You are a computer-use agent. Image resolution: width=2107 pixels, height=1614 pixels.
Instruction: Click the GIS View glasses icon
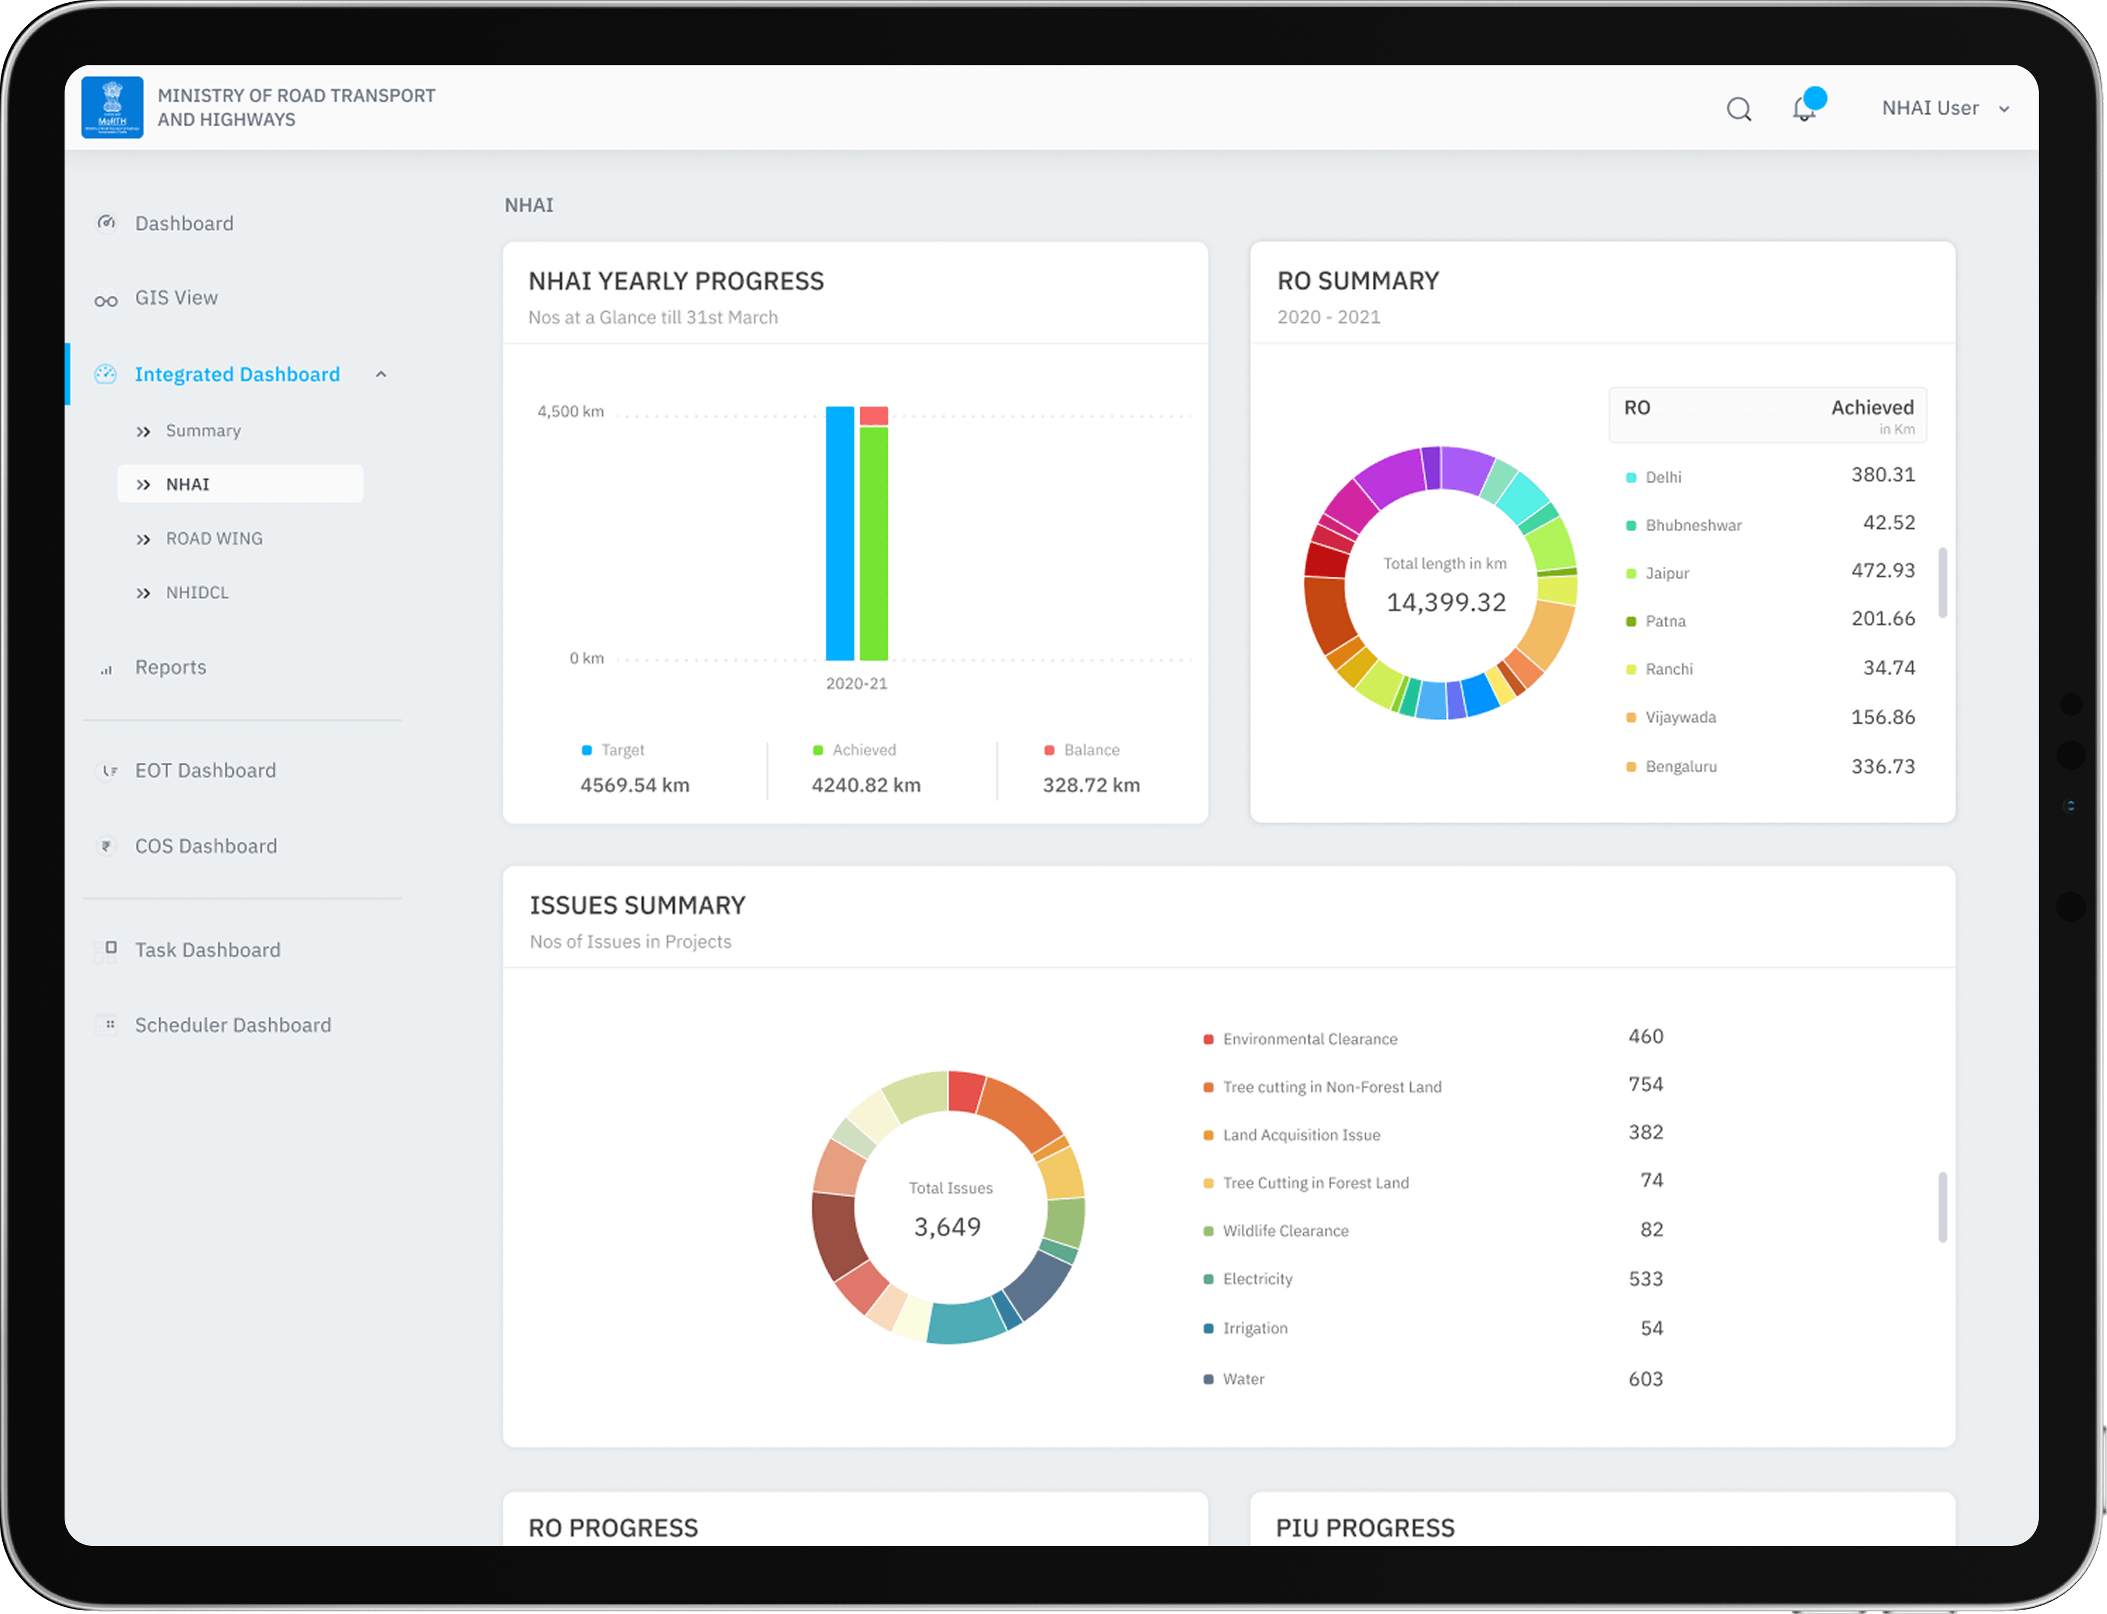(x=106, y=300)
